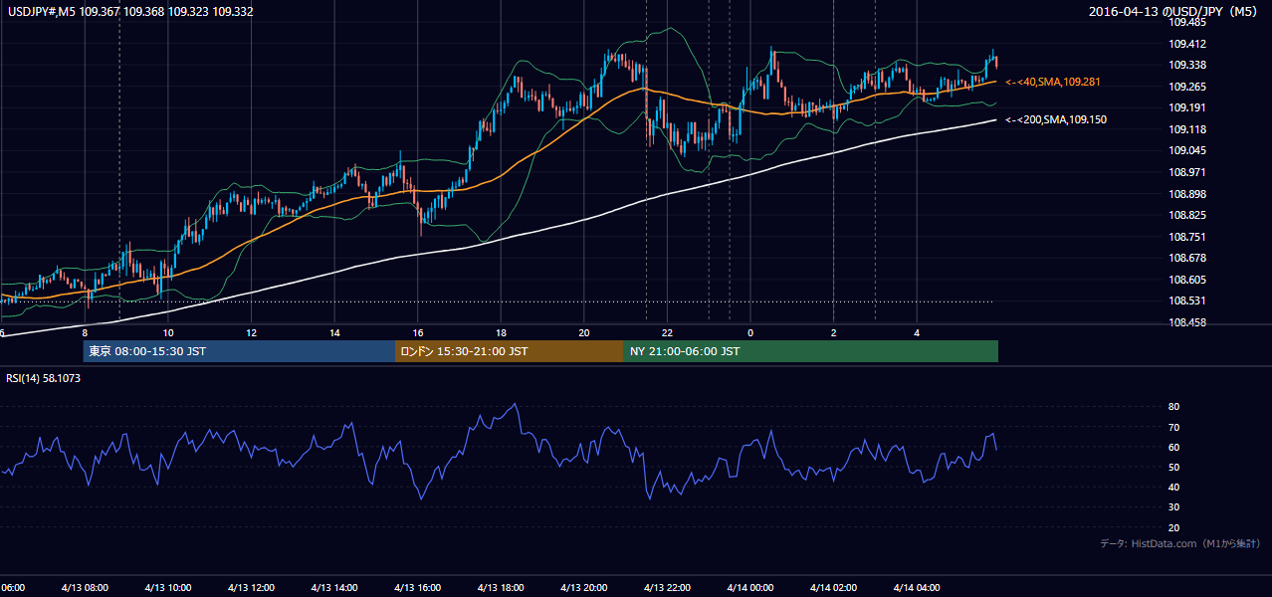
Task: Click the 4/13 20:00 time axis label
Action: click(584, 588)
